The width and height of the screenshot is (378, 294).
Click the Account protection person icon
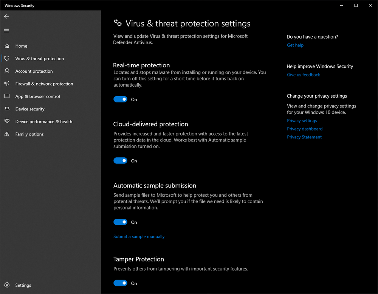tap(7, 71)
